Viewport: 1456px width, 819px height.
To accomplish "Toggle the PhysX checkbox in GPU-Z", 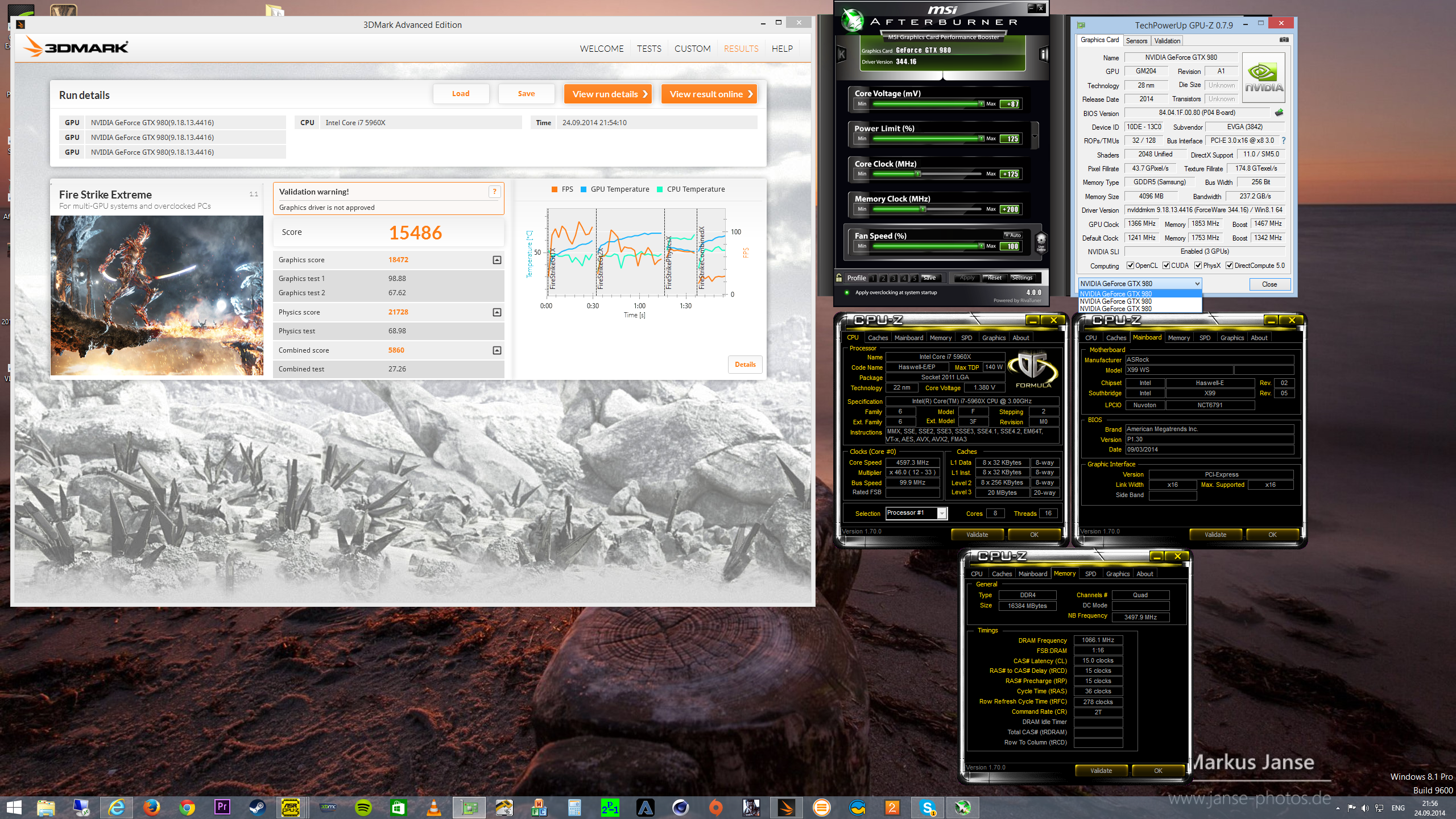I will [1198, 266].
